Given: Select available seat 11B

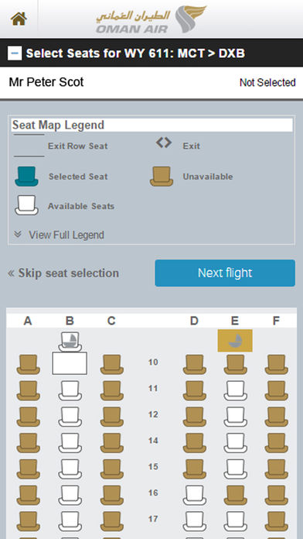Looking at the screenshot, I should click(70, 390).
